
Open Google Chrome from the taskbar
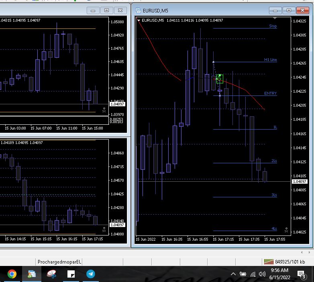[12, 274]
